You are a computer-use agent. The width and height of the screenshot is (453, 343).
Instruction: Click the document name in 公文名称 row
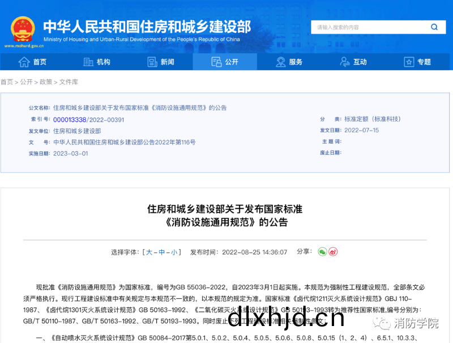tap(140, 108)
